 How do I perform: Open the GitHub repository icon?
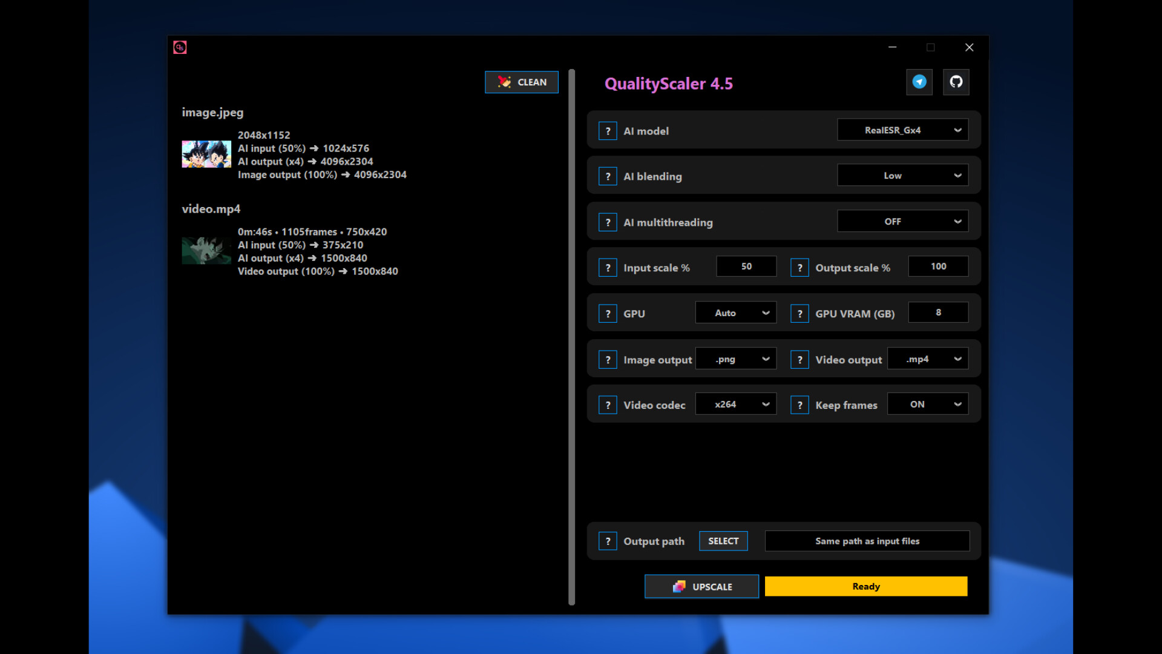(x=956, y=82)
